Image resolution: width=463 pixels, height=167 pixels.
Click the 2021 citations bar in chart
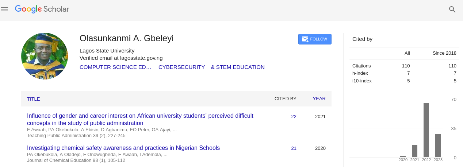(x=414, y=151)
